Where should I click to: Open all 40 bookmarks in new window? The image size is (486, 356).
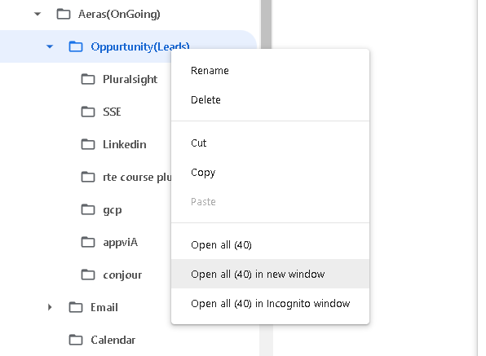(x=270, y=274)
